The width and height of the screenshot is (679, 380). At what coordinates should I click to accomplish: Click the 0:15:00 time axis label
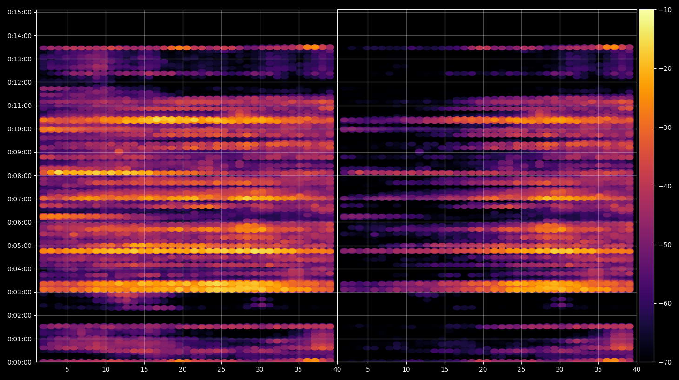click(20, 12)
